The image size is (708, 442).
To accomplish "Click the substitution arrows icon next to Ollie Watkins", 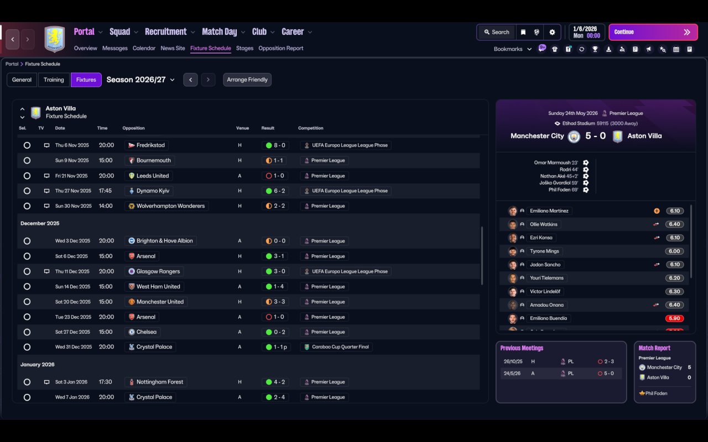I will 657,224.
